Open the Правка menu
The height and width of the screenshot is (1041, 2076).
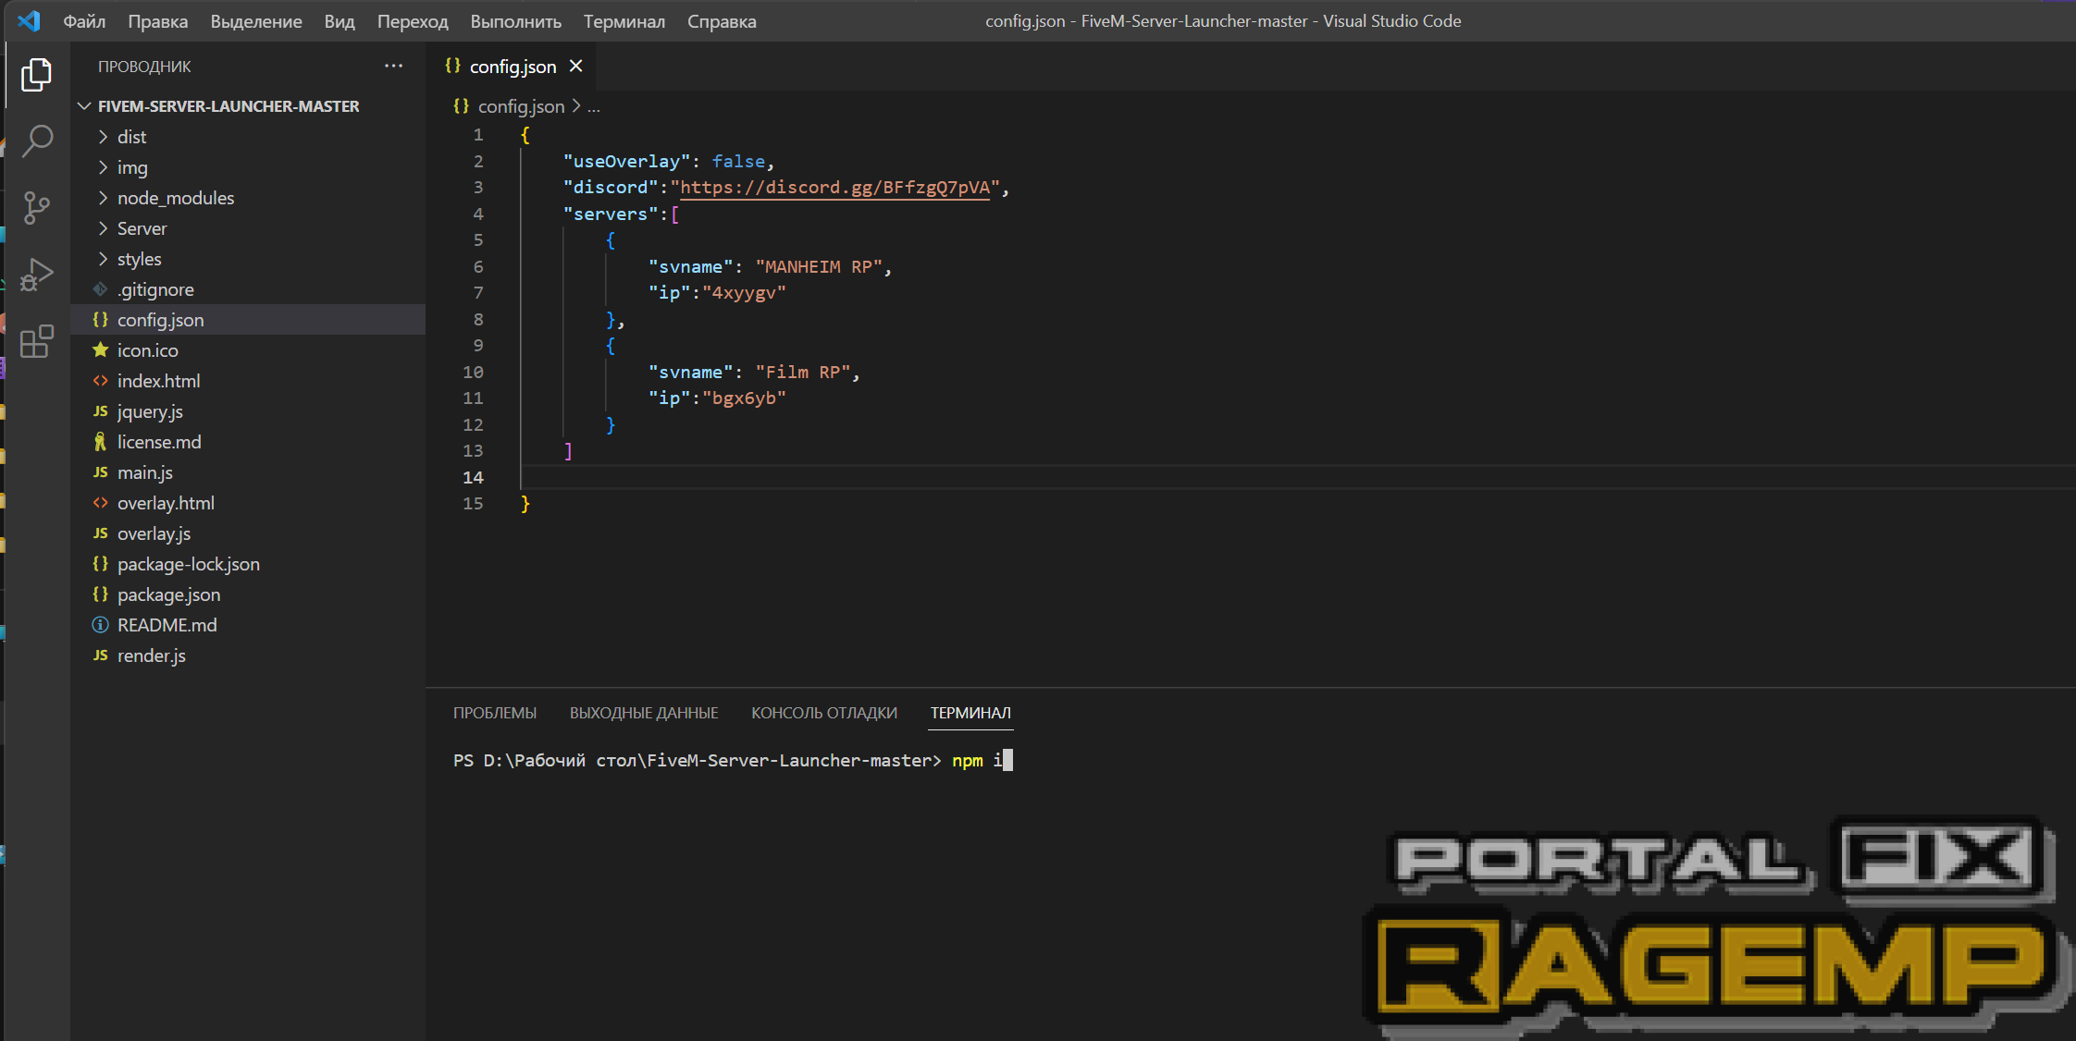(x=157, y=21)
